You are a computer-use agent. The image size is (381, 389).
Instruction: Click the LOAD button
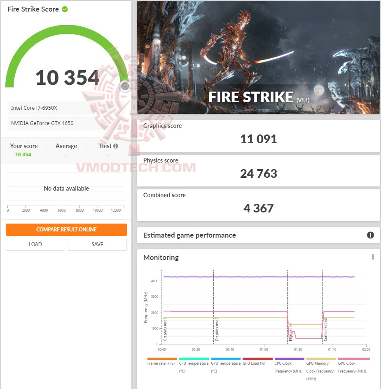(x=35, y=244)
